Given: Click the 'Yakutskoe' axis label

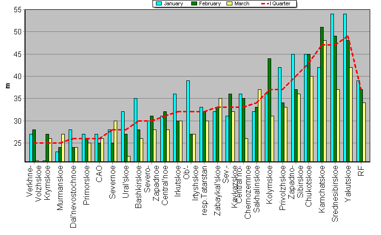Looking at the screenshot, I should click(x=348, y=183).
